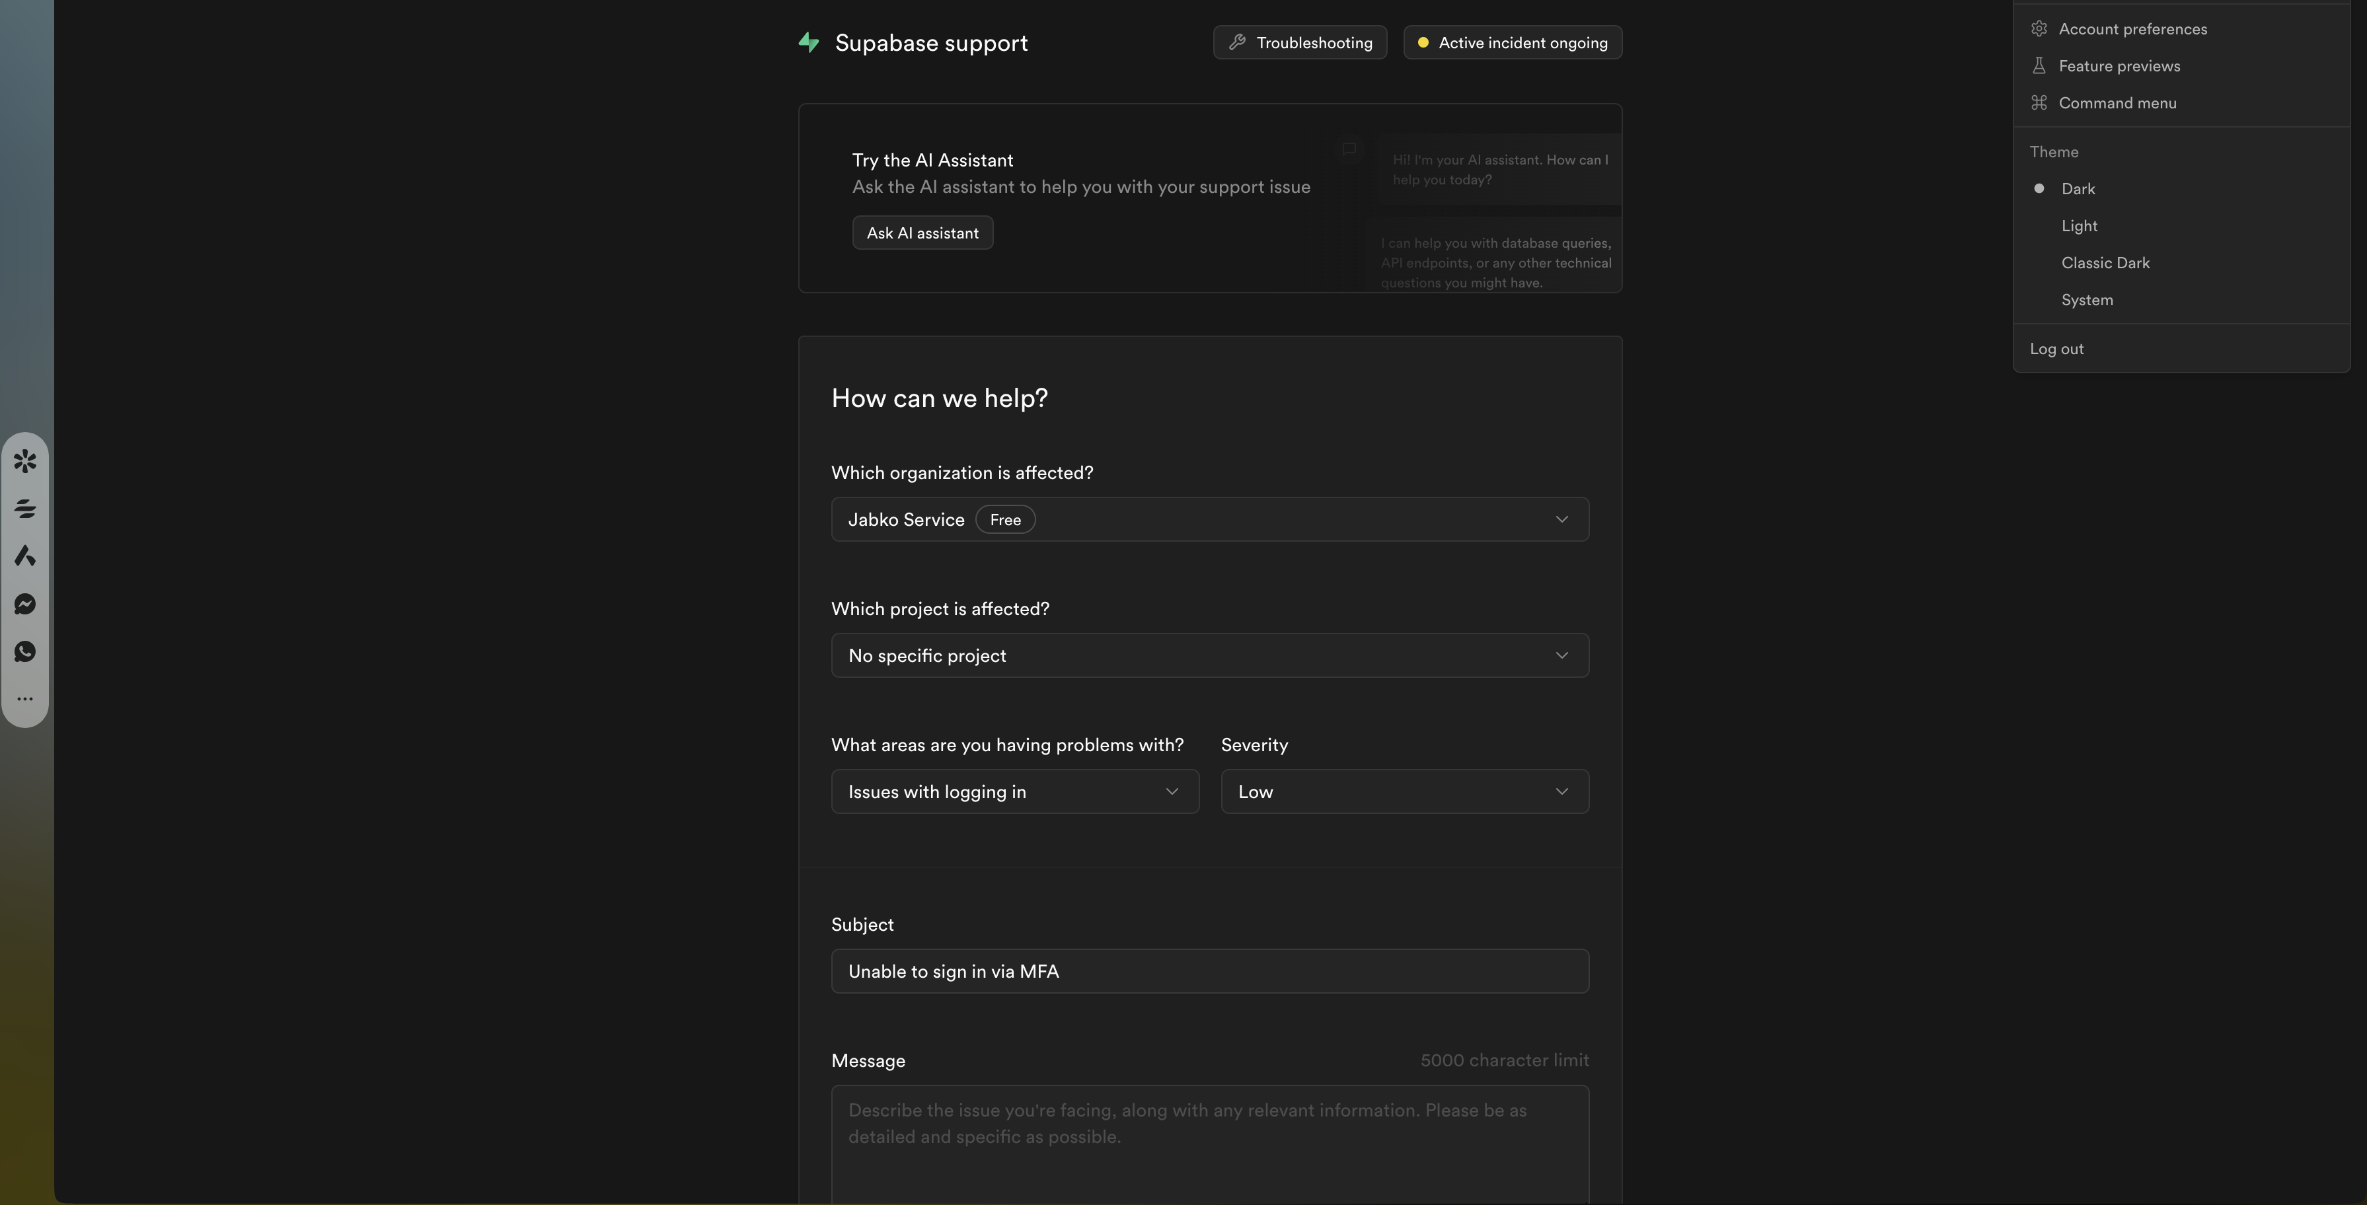The height and width of the screenshot is (1205, 2367).
Task: Select the Classic Dark theme option
Action: click(2105, 263)
